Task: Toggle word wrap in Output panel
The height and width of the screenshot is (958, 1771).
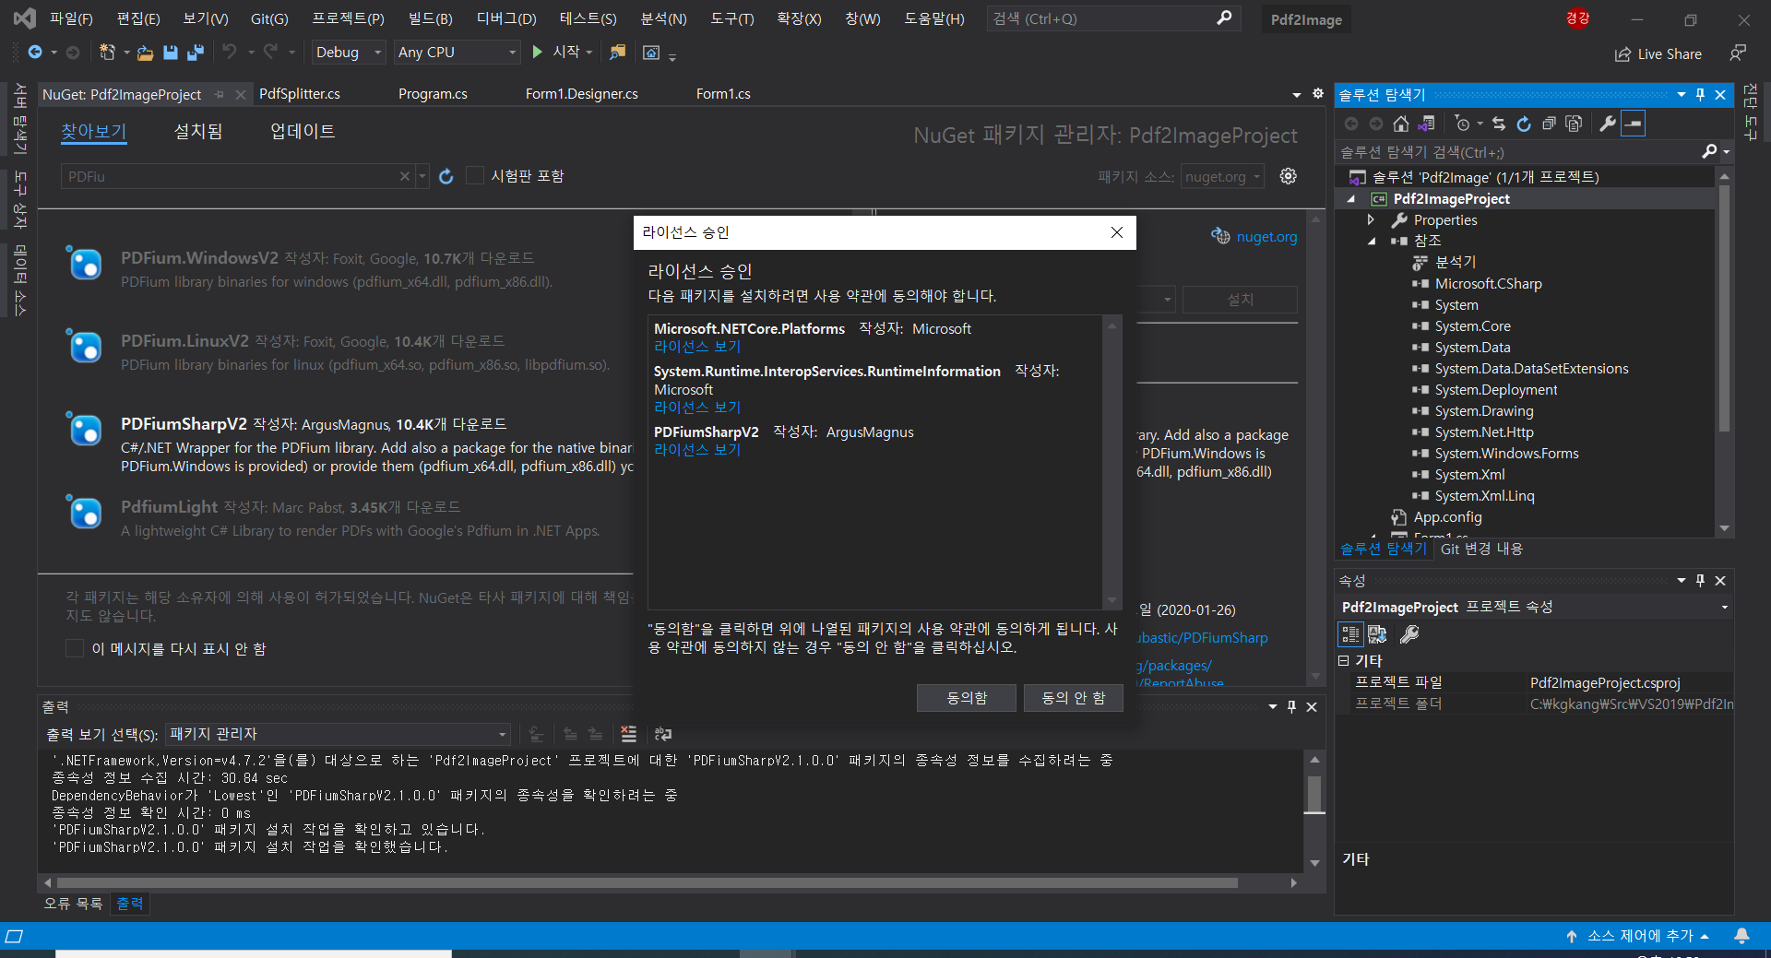Action: tap(663, 734)
